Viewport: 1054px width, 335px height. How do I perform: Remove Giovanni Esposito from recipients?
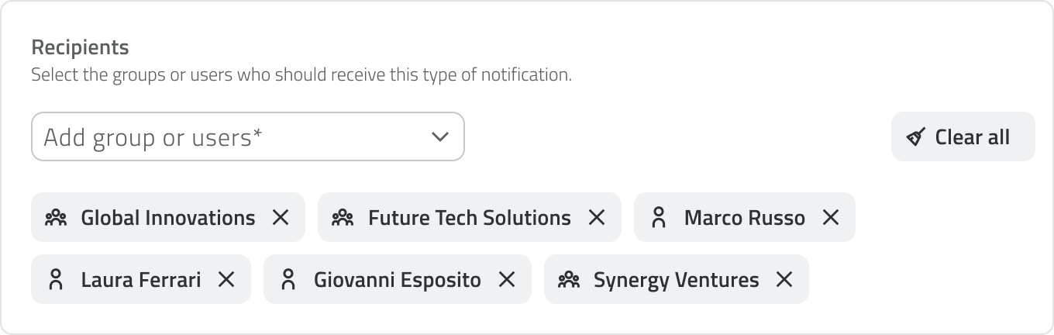coord(507,280)
